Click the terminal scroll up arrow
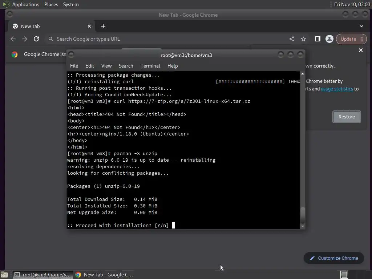Image resolution: width=372 pixels, height=279 pixels. pos(303,74)
